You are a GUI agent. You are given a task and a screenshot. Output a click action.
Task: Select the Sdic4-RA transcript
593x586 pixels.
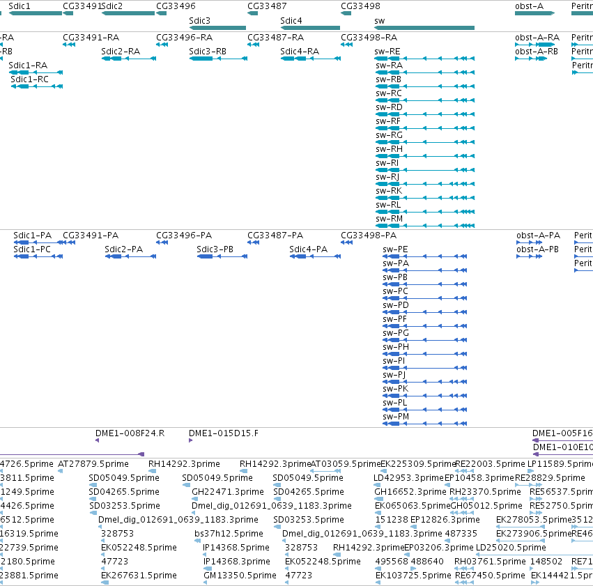pyautogui.click(x=311, y=59)
